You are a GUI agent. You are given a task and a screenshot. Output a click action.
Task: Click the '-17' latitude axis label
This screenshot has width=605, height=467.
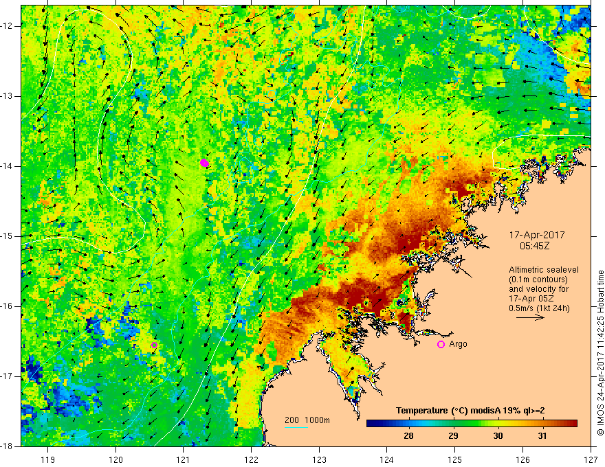pyautogui.click(x=7, y=376)
